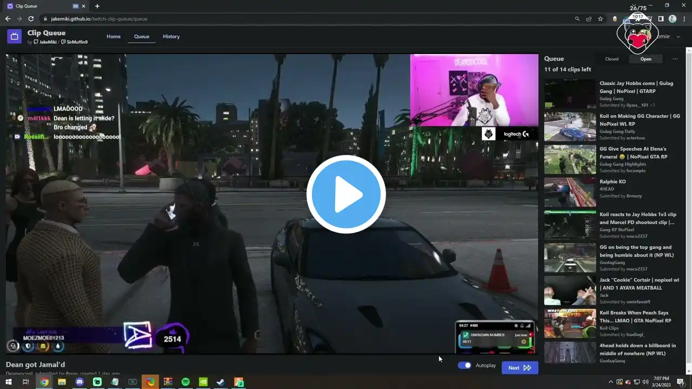Expand the user account dropdown chevron

(x=680, y=37)
